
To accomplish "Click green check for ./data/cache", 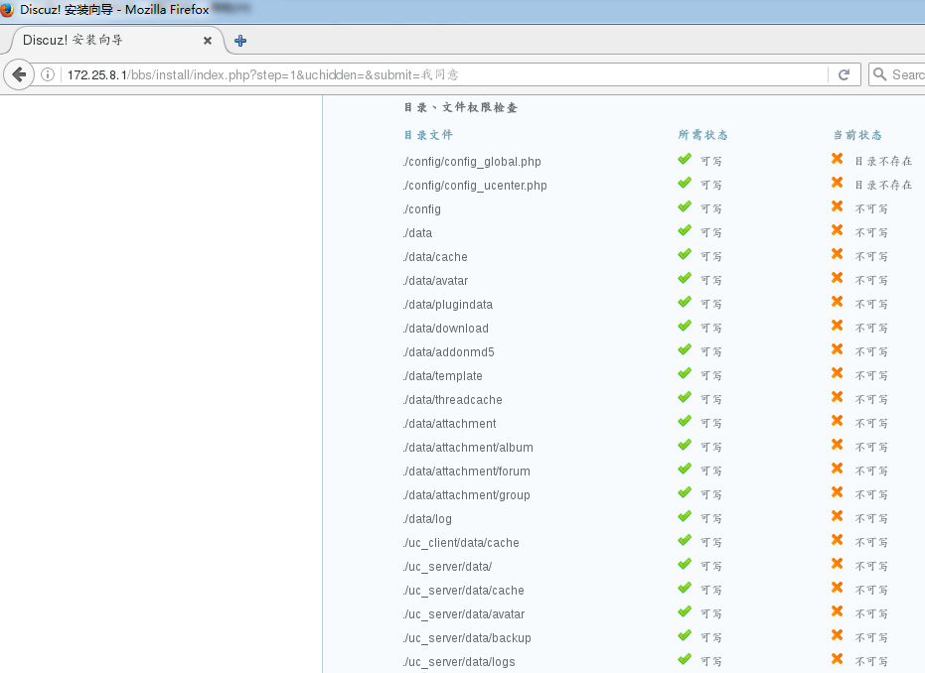I will coord(685,254).
